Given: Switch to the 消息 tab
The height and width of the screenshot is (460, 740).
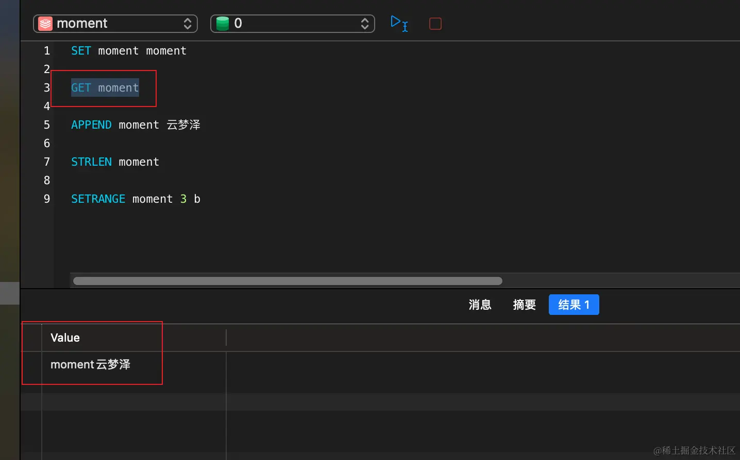Looking at the screenshot, I should tap(480, 305).
